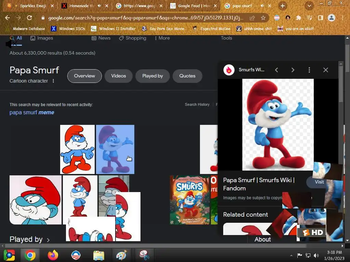Select the Quotes chip

(187, 76)
